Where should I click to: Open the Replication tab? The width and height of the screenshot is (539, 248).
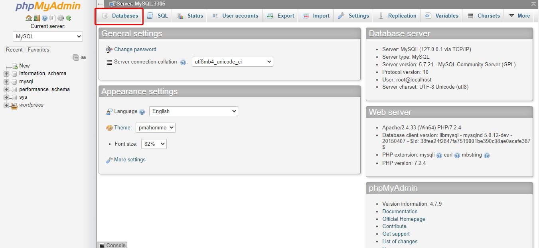tap(397, 16)
